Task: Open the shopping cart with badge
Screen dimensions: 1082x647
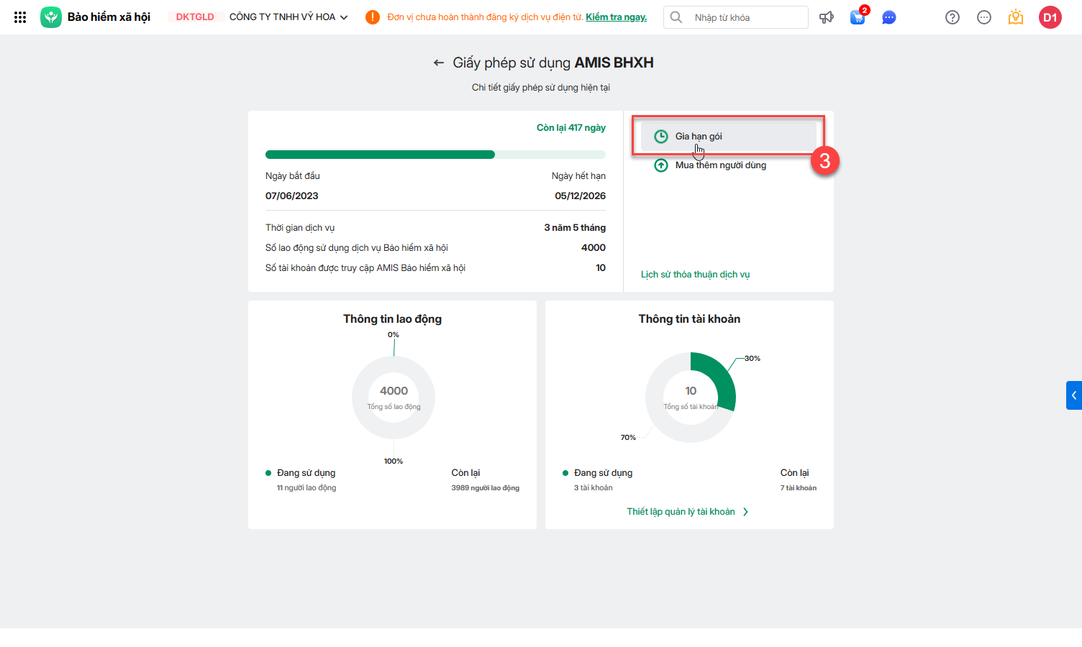Action: (858, 17)
